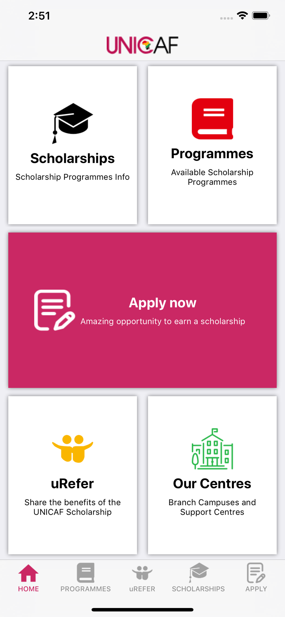Viewport: 285px width, 617px height.
Task: Open the Apply tab document icon
Action: pyautogui.click(x=256, y=573)
